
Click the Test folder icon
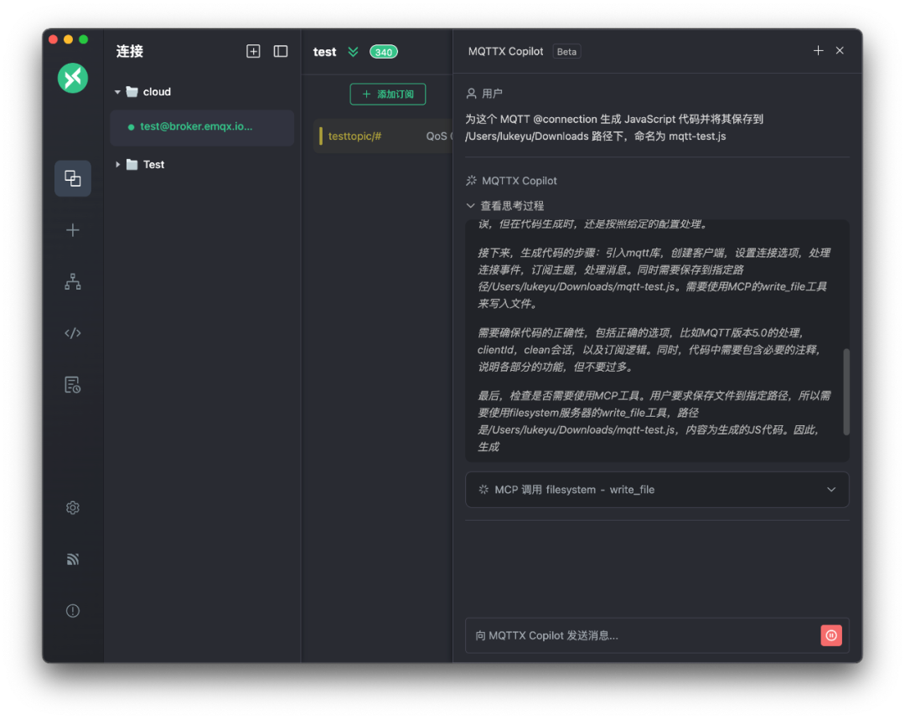pyautogui.click(x=132, y=164)
